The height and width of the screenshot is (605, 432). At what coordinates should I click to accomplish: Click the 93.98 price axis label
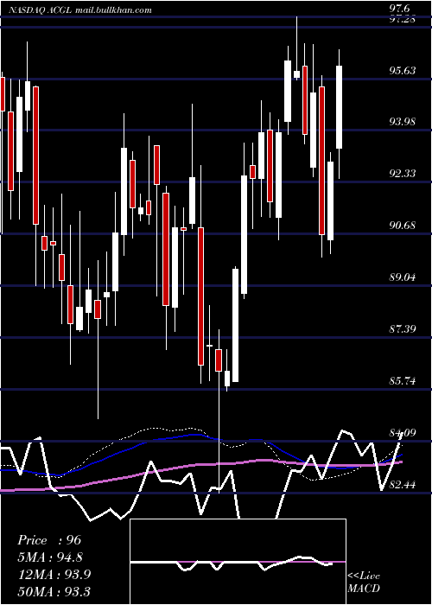point(403,122)
